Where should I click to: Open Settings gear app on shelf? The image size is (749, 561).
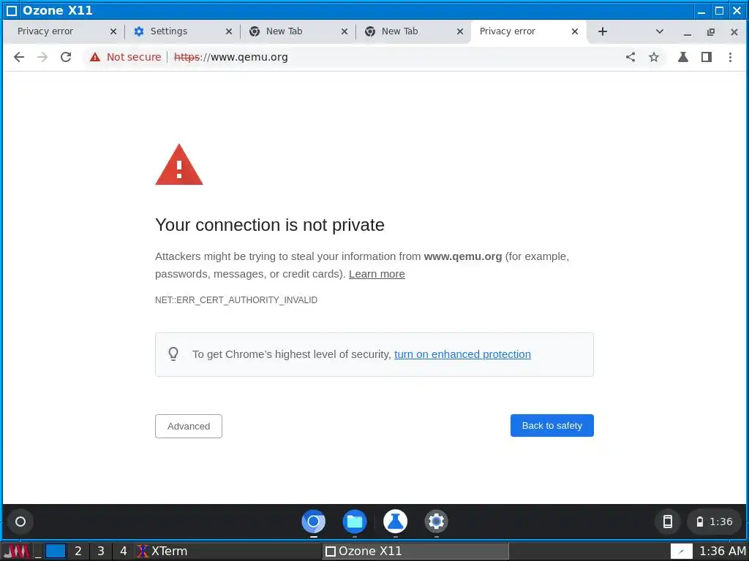point(436,522)
